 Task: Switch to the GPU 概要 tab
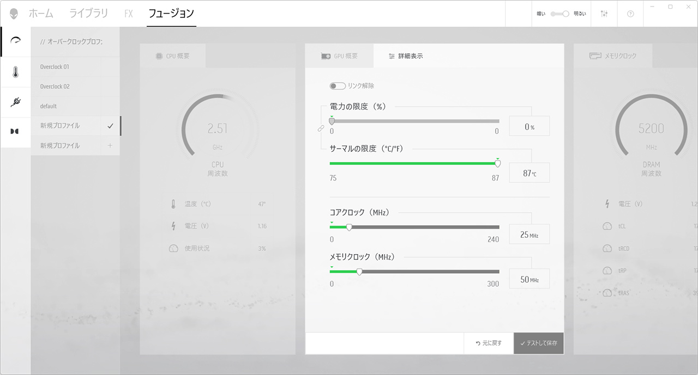(x=339, y=56)
